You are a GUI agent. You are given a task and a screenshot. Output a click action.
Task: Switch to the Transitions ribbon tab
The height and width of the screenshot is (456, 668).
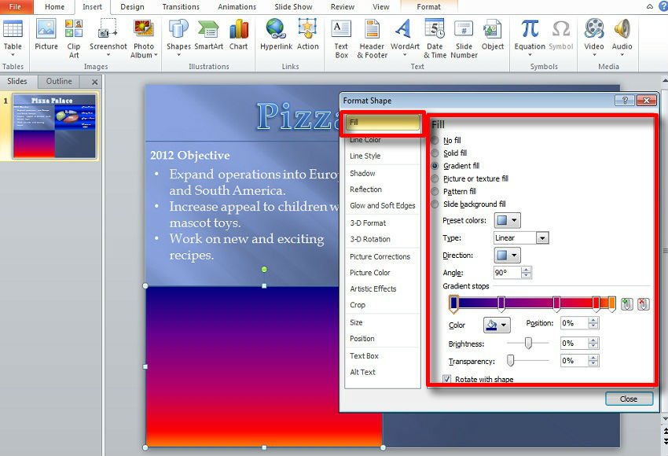tap(181, 7)
